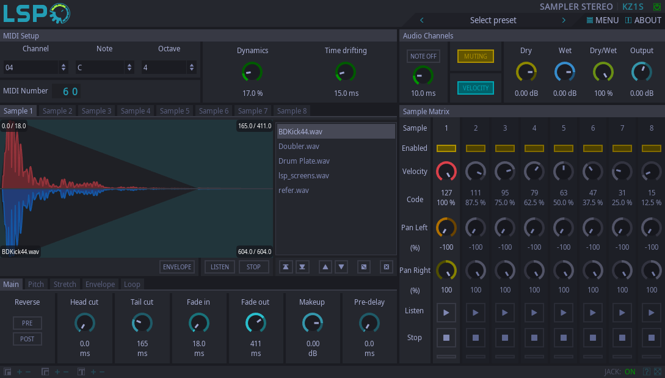
Task: Click the Dry/Wet knob
Action: pyautogui.click(x=603, y=73)
